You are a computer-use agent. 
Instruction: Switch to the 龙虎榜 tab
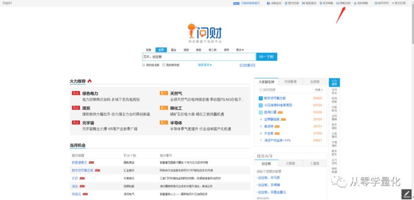point(315,82)
